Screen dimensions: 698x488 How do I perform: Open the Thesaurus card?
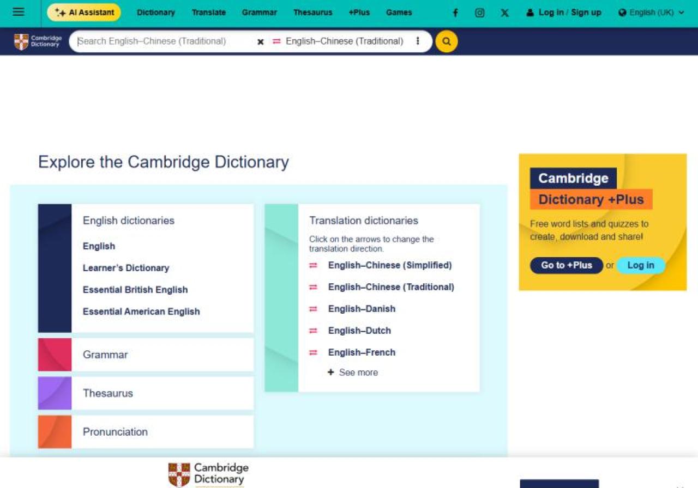[x=146, y=393]
